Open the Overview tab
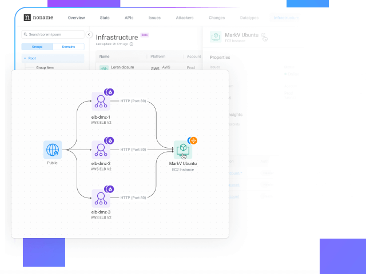This screenshot has height=274, width=366. click(76, 18)
